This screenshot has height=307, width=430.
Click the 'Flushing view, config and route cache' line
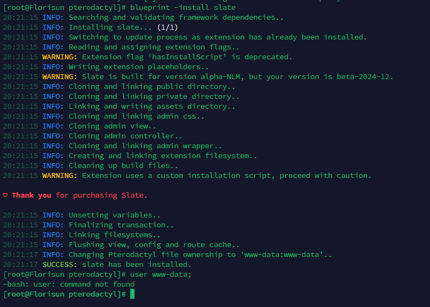coord(121,245)
